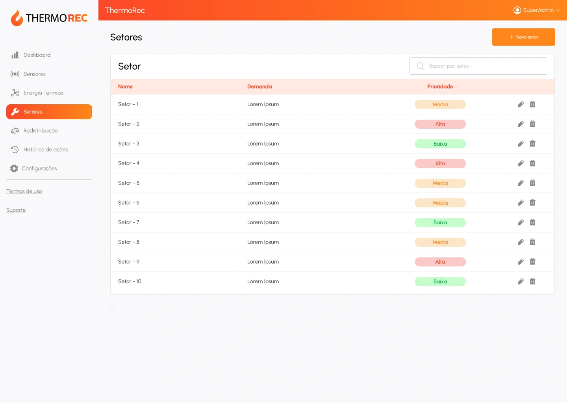Click the edit pencil for Setor - 1
Screen dimensions: 567x403
(521, 104)
